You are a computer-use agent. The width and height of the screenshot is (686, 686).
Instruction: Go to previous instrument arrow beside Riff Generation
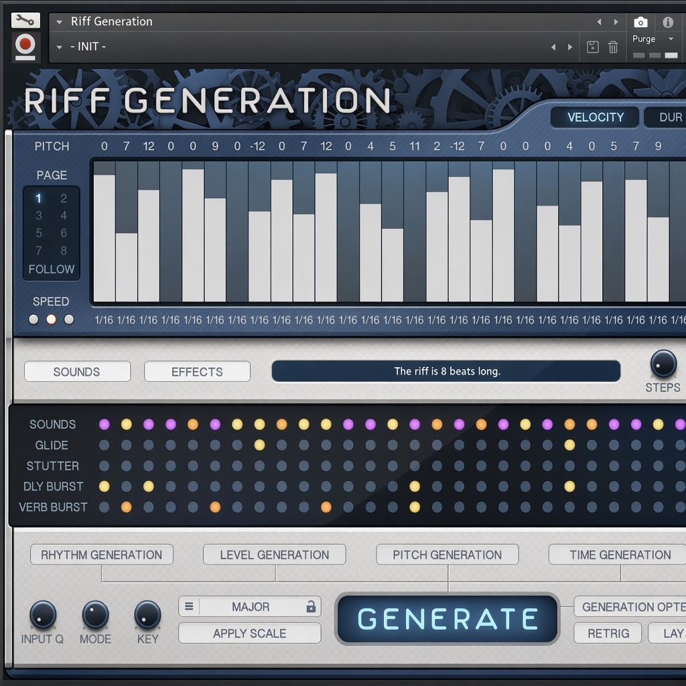tap(599, 21)
